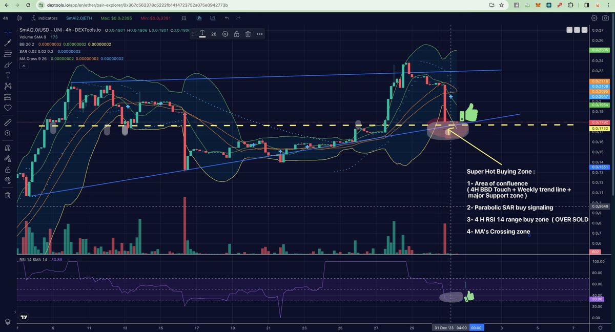Open chart settings gear in top bar
Viewport: 615px width, 332px height.
pyautogui.click(x=594, y=18)
